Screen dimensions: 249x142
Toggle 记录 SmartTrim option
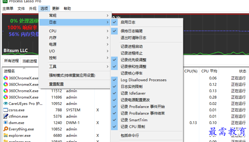[147, 120]
